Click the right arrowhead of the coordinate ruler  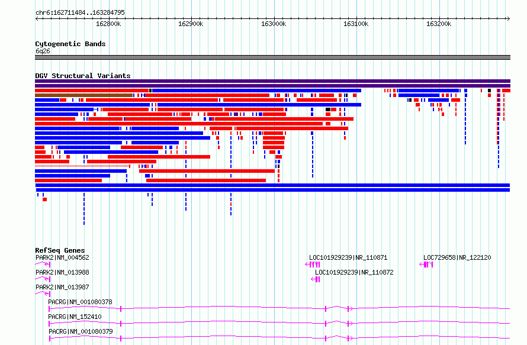[x=509, y=19]
